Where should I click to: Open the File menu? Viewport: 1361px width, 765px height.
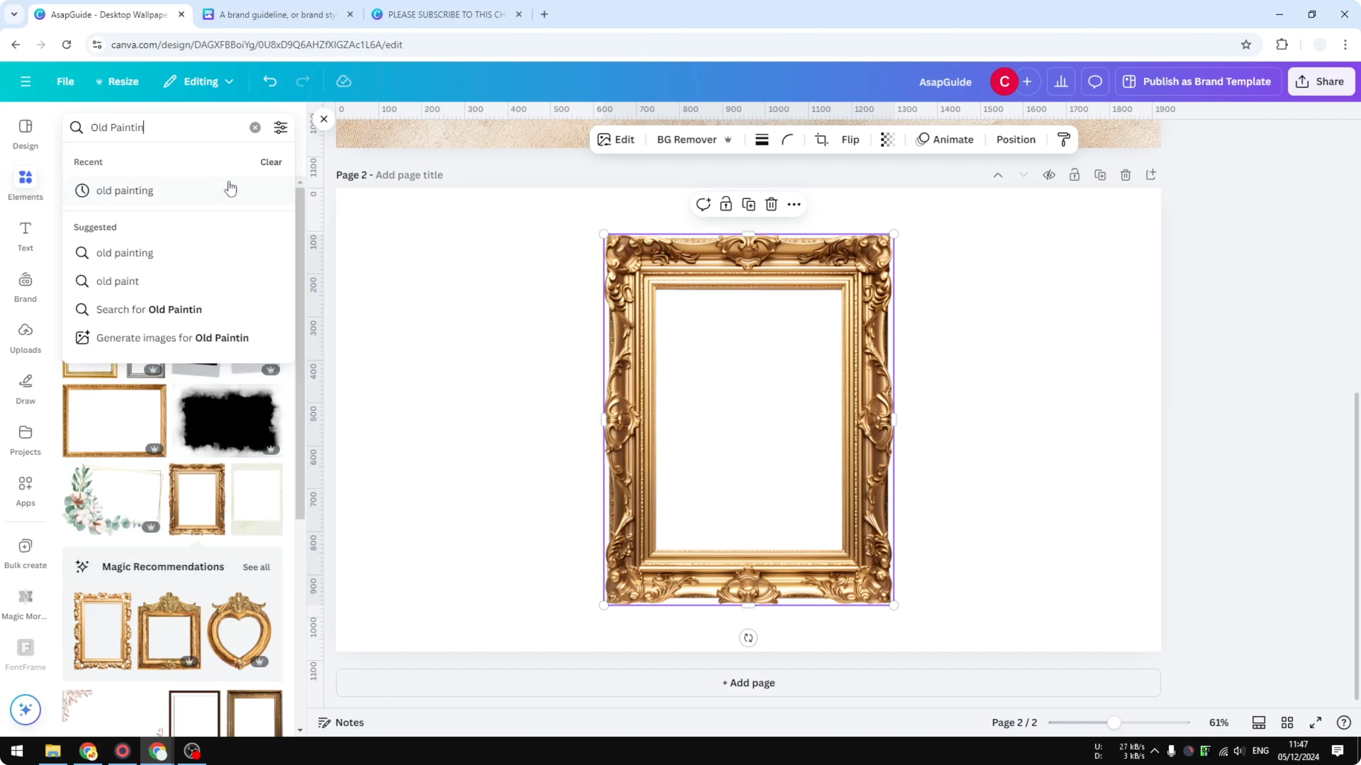65,81
